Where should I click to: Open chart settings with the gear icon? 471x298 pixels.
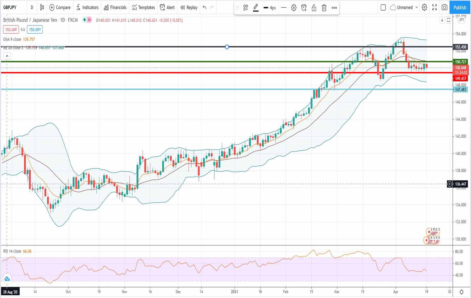click(424, 8)
